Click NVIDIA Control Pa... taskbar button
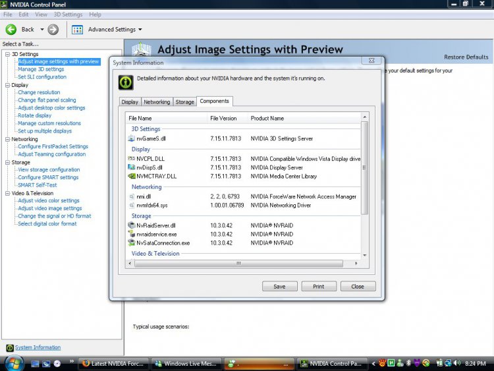 point(332,364)
